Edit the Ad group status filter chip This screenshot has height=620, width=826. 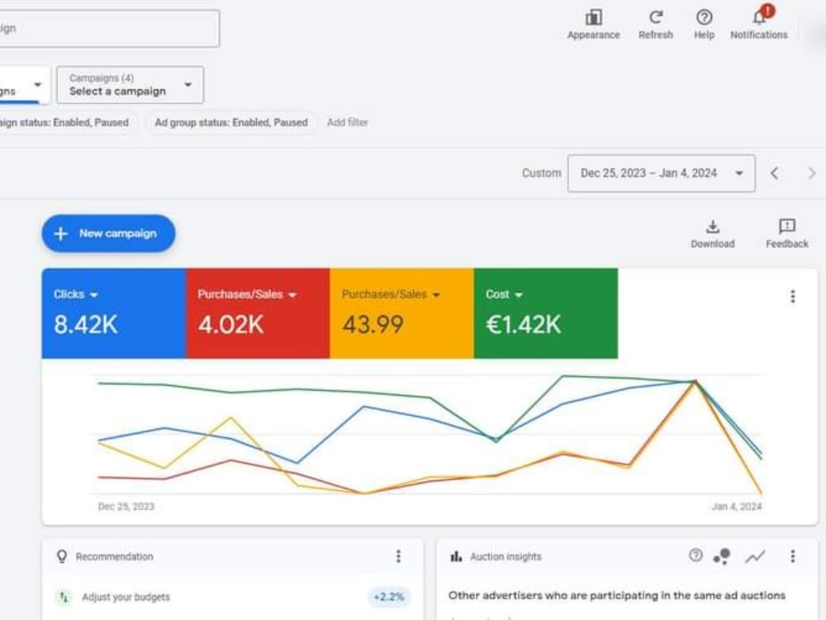tap(230, 122)
